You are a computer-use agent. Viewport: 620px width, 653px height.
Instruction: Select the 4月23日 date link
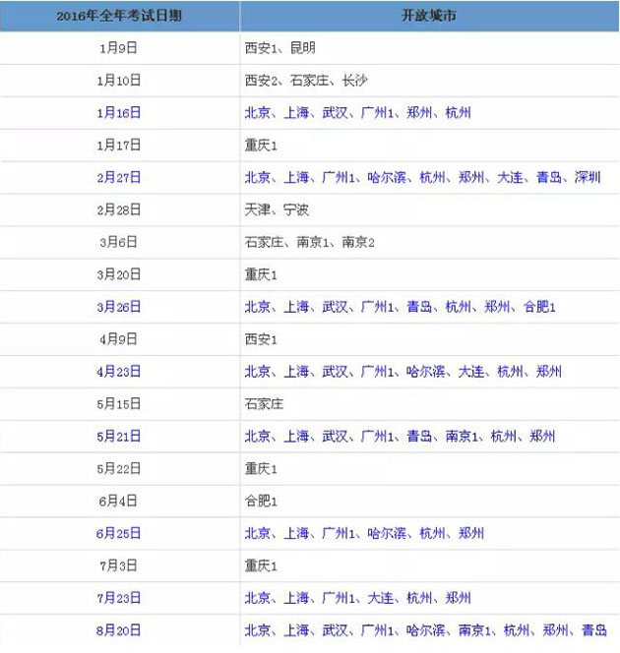click(119, 372)
